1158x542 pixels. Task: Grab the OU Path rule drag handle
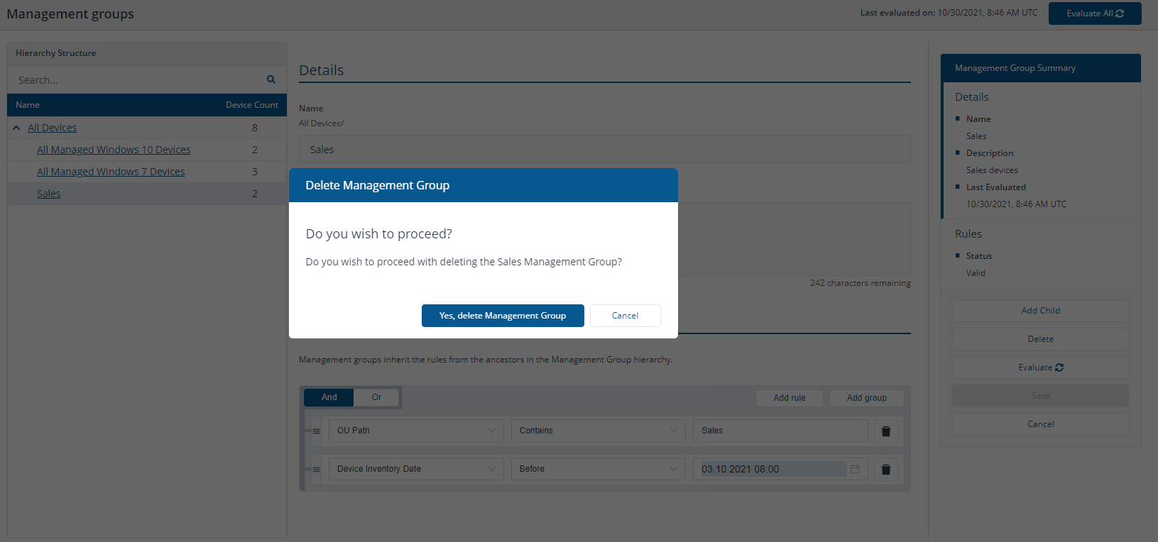pyautogui.click(x=317, y=431)
